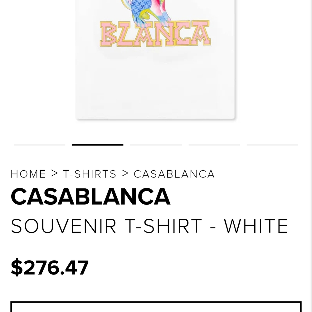312x312 pixels.
Task: Browse more t-shirts via breadcrumb
Action: click(89, 174)
